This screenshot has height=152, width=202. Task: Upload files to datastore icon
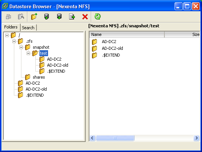point(47,16)
